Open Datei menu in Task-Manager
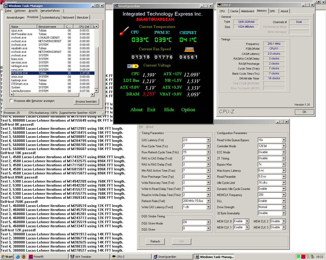 click(x=8, y=11)
